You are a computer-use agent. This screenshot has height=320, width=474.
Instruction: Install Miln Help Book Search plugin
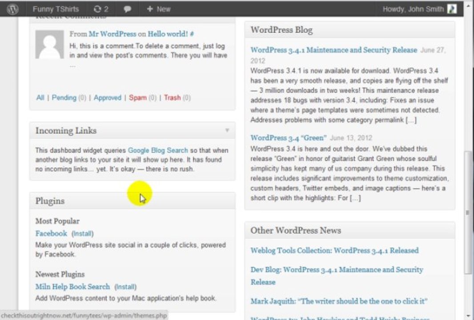tap(125, 287)
